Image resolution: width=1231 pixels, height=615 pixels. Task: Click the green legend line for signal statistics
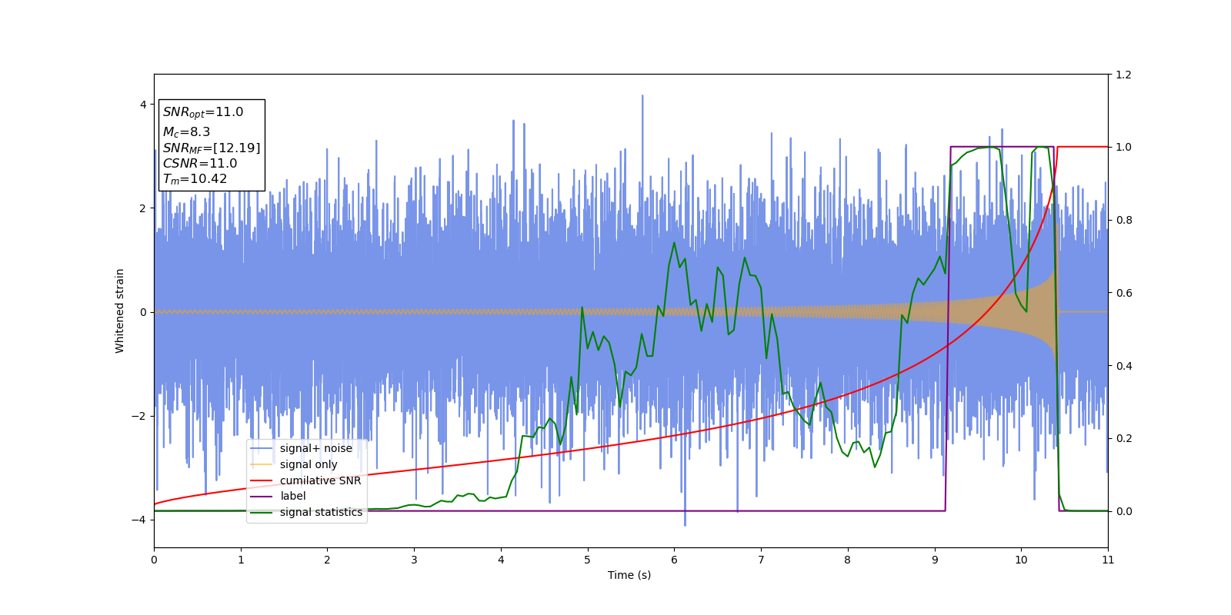coord(262,512)
